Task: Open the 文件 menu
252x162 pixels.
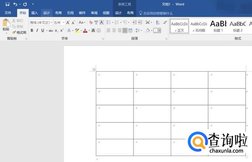Action: [8, 13]
